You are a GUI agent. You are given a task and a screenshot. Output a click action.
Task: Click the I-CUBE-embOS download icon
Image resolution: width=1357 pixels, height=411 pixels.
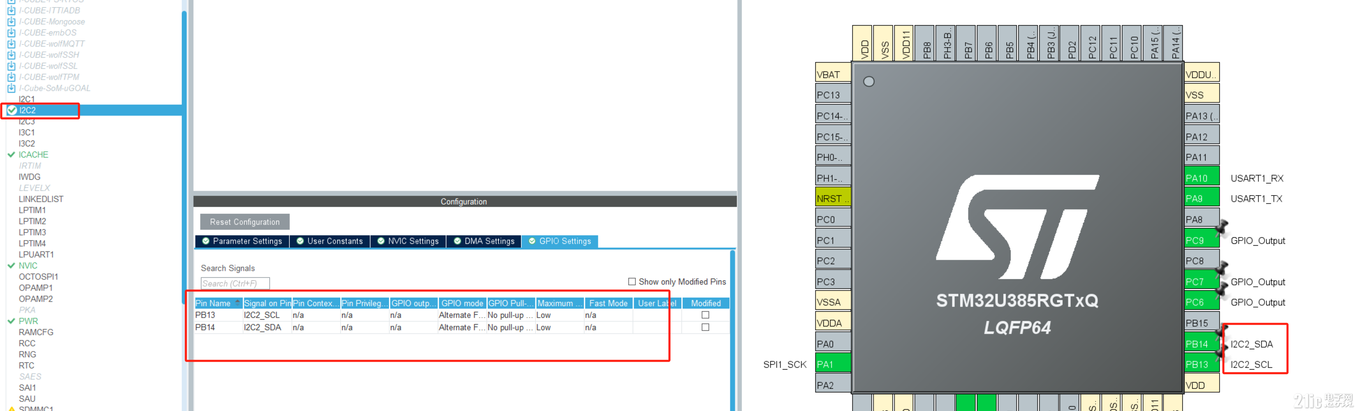point(12,32)
